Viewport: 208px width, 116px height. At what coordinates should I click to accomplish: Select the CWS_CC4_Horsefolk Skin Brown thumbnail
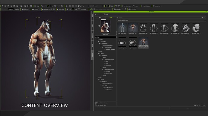(x=143, y=43)
